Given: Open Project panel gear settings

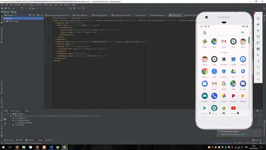Looking at the screenshot, I should (38, 15).
